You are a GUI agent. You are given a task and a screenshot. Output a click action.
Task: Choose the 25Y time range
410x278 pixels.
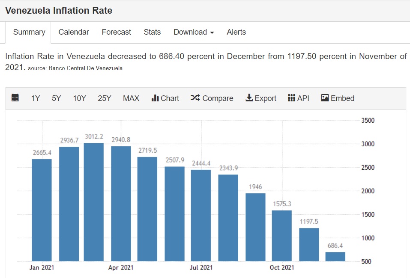click(105, 98)
